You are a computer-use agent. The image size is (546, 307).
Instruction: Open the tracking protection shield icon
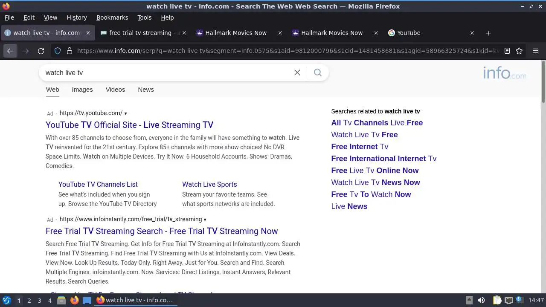57,51
